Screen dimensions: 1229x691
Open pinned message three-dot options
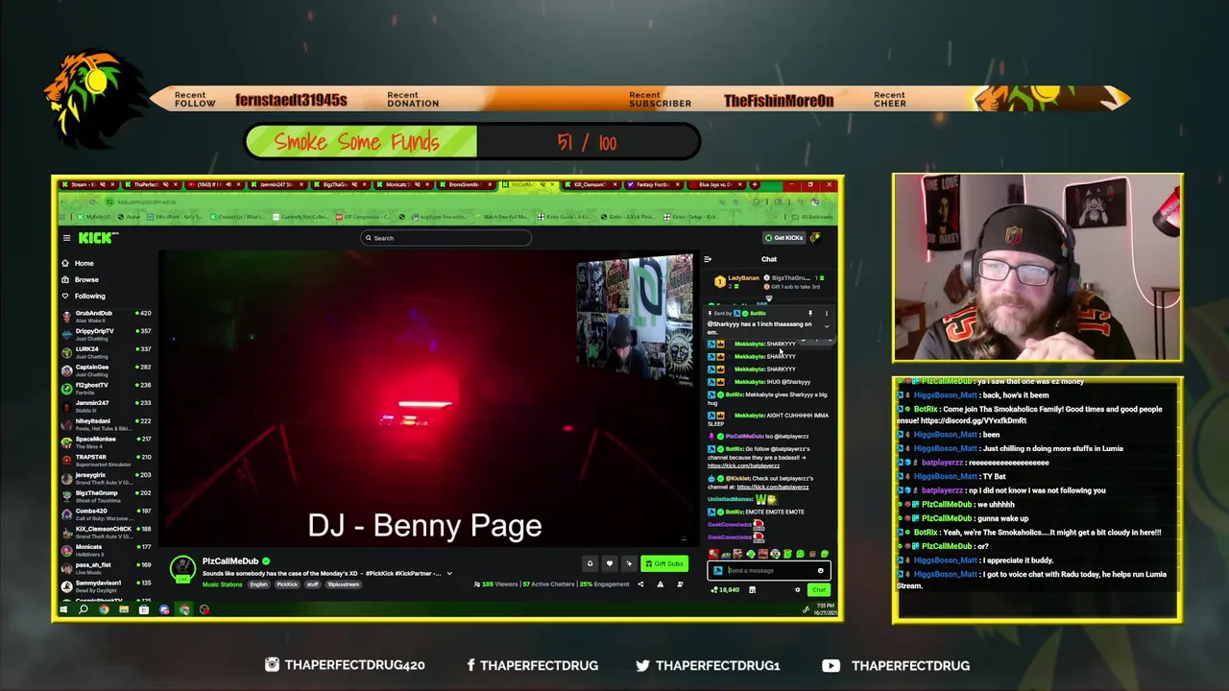coord(827,314)
